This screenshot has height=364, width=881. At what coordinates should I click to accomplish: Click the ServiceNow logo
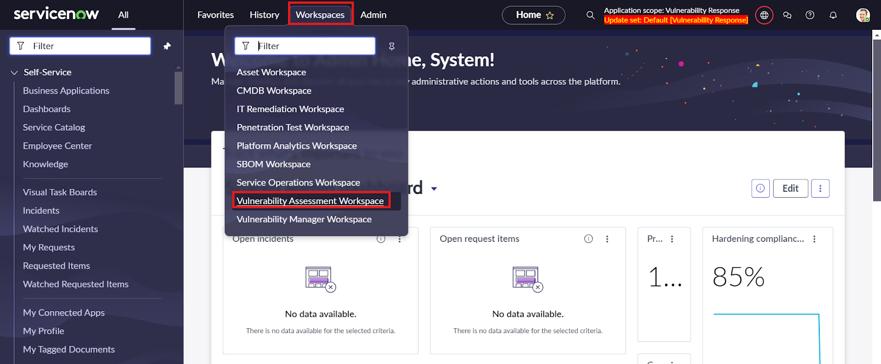point(56,14)
